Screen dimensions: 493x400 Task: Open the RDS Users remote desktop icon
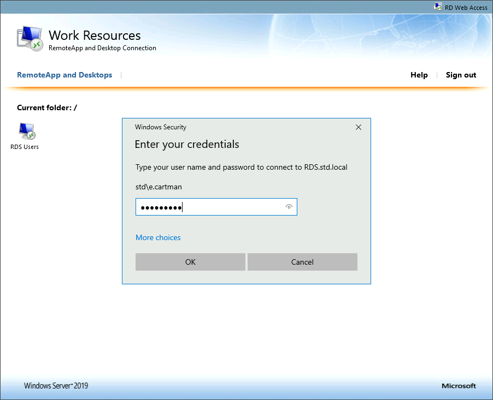(x=24, y=131)
